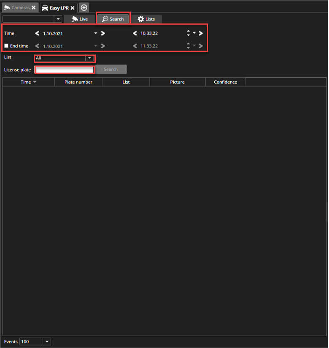Open the Time date picker dropdown
The width and height of the screenshot is (329, 348).
[96, 33]
